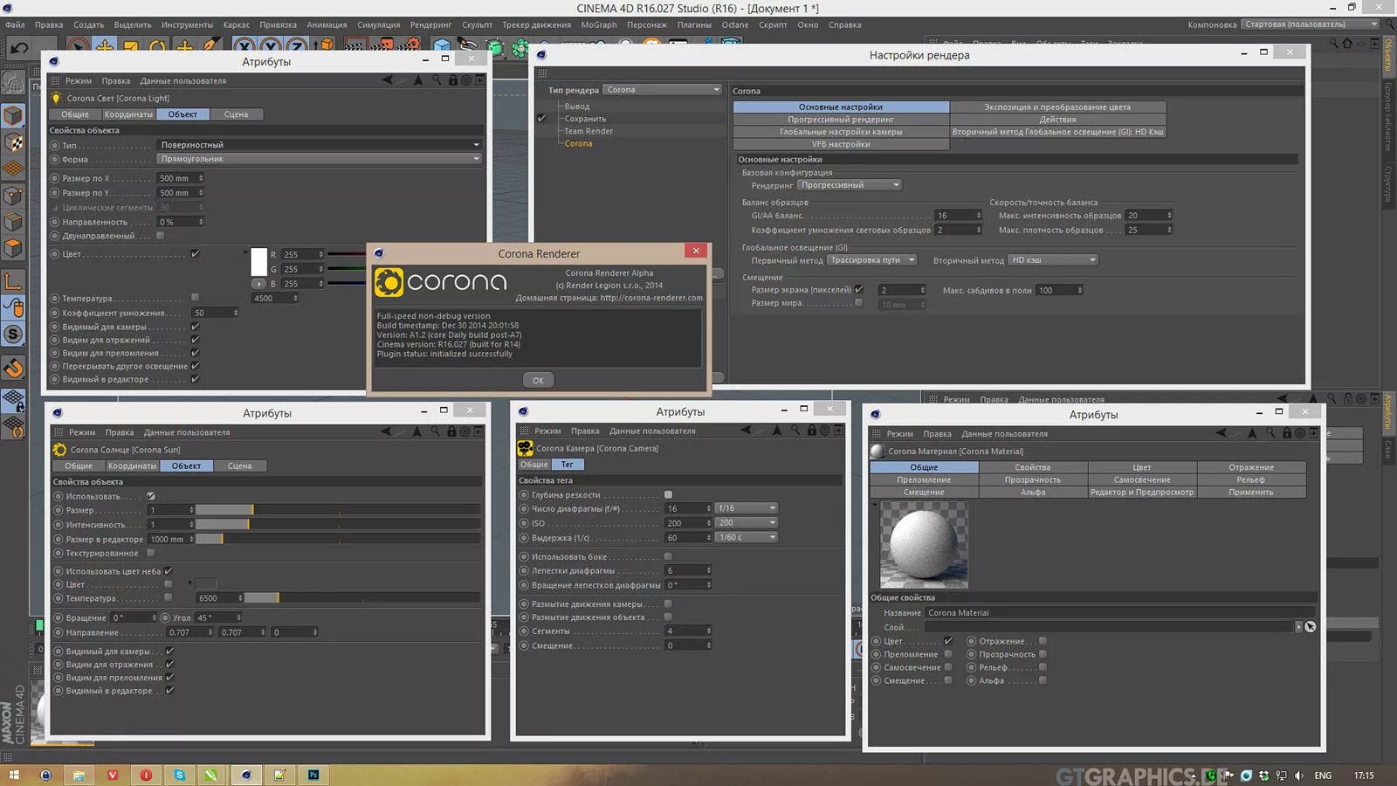Toggle Двунаправленный checkbox for Corona Light
This screenshot has height=786, width=1397.
tap(160, 235)
